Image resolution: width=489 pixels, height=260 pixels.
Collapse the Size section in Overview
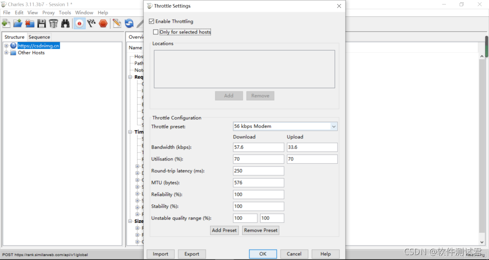(130, 221)
